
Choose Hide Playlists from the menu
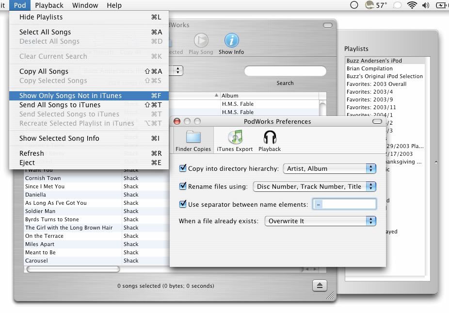tap(89, 17)
